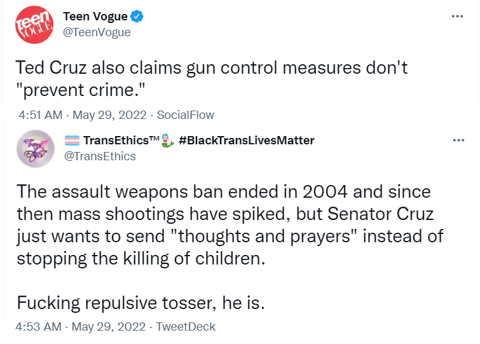Click the assault weapons ban tweet text

pyautogui.click(x=230, y=225)
